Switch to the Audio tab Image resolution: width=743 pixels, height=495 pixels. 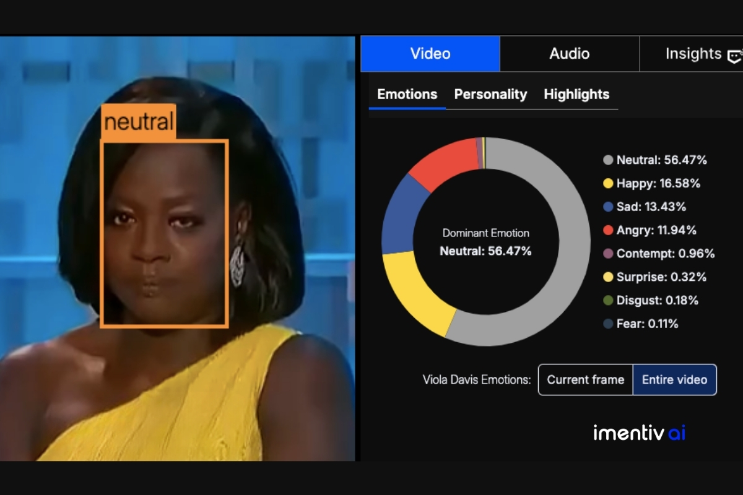pyautogui.click(x=569, y=54)
